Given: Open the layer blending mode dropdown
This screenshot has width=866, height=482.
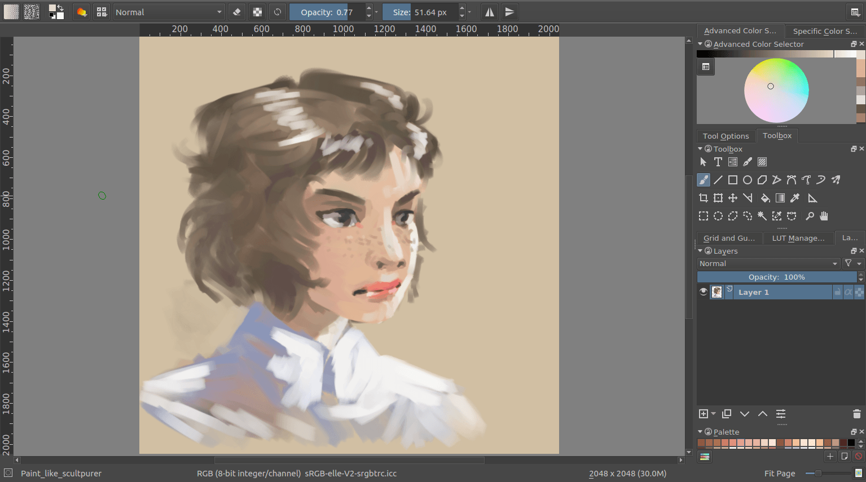Looking at the screenshot, I should click(768, 264).
